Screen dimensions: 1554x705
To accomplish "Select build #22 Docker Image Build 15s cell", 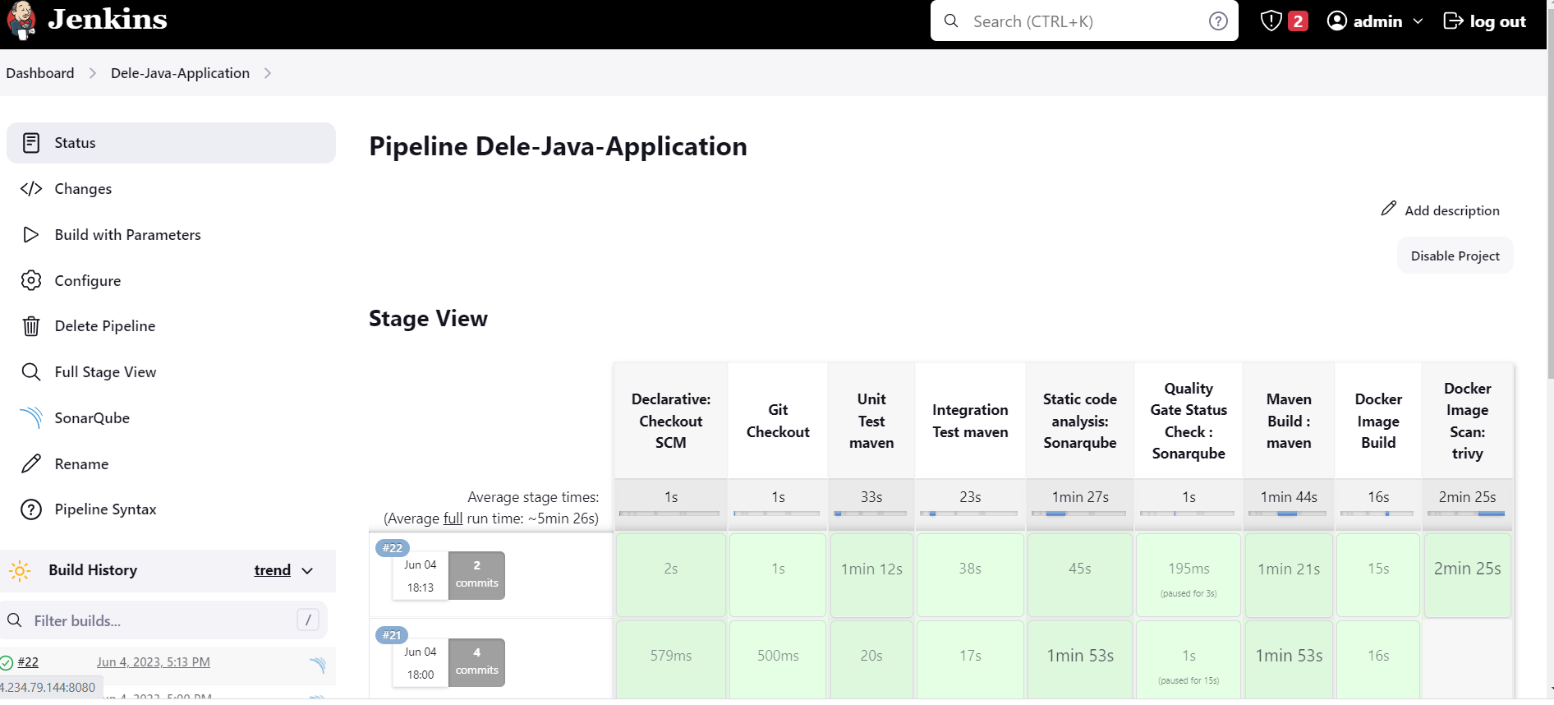I will (1378, 575).
